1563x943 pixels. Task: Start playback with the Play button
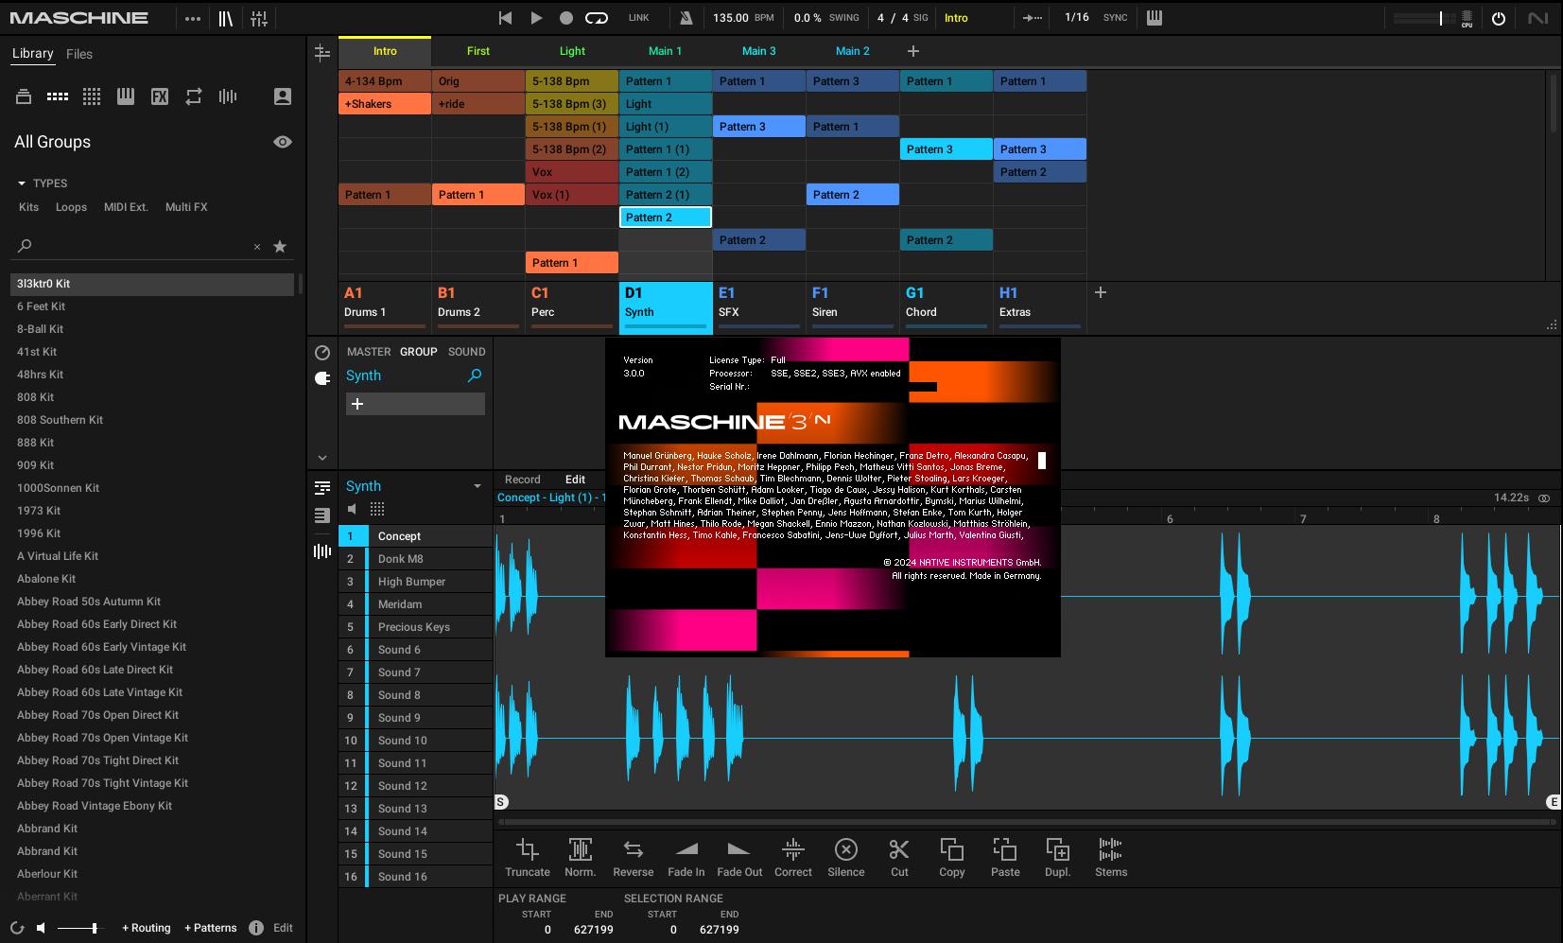coord(536,18)
